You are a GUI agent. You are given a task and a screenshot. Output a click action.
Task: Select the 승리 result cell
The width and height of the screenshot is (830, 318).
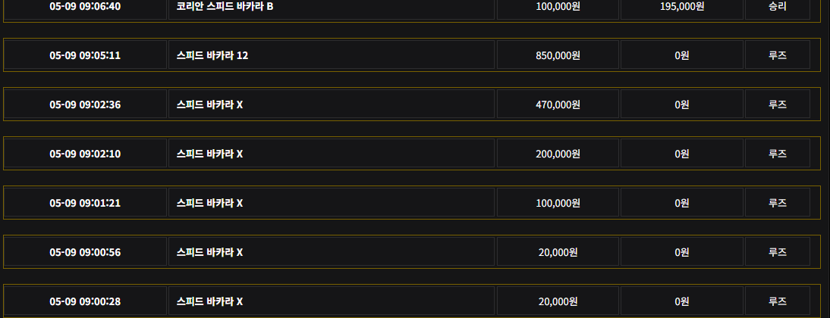pos(777,7)
